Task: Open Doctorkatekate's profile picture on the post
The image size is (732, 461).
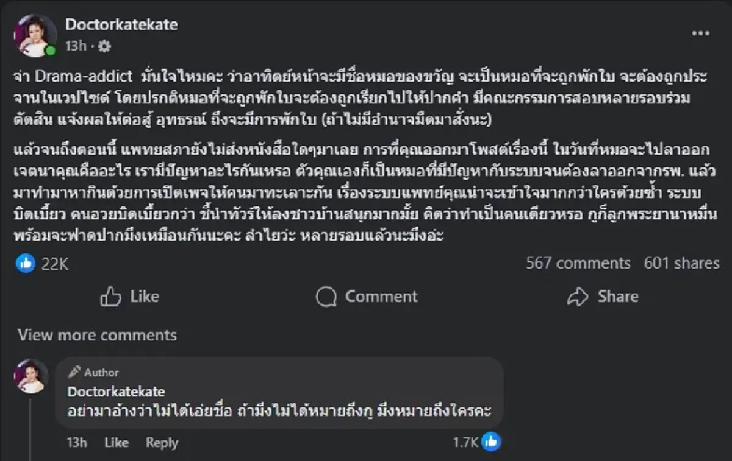Action: coord(37,35)
